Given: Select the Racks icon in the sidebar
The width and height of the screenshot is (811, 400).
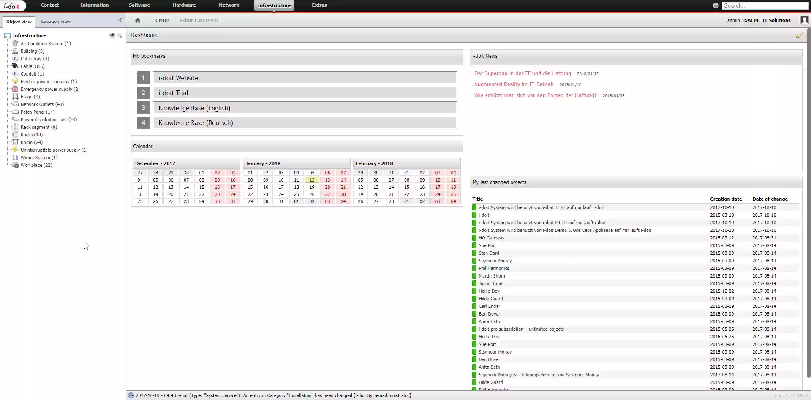Looking at the screenshot, I should click(x=16, y=134).
